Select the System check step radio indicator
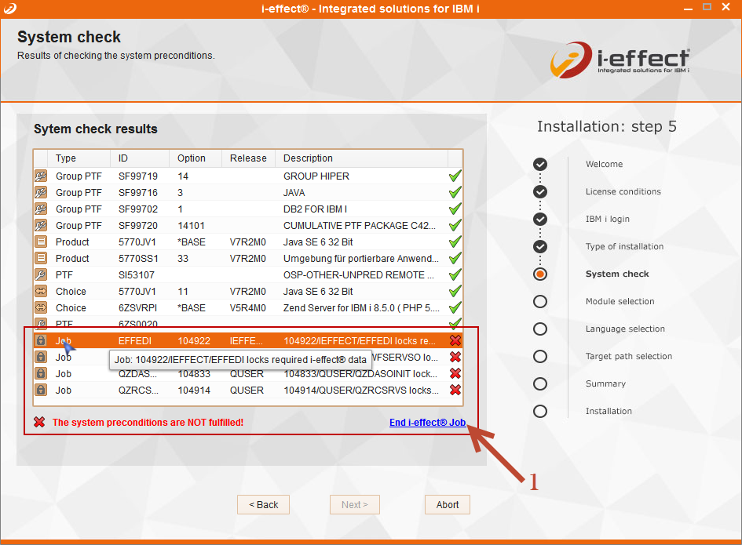This screenshot has width=742, height=545. (540, 274)
